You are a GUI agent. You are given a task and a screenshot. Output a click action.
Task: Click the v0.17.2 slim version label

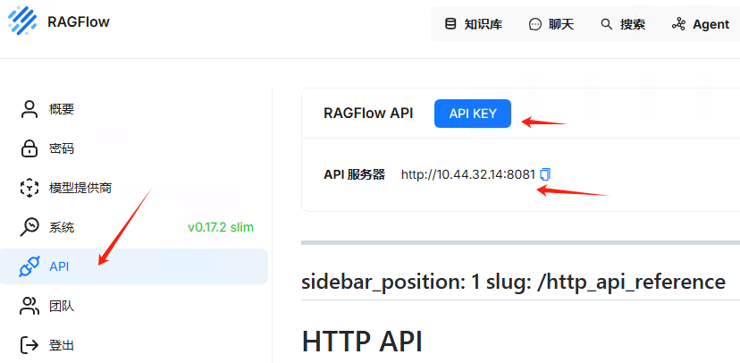pyautogui.click(x=221, y=227)
